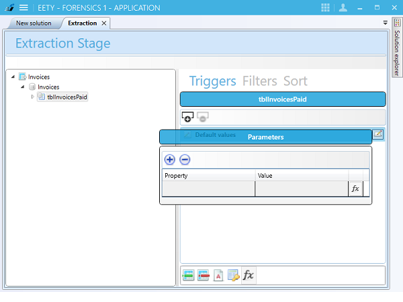Open the Filters section
The width and height of the screenshot is (403, 302).
[259, 81]
